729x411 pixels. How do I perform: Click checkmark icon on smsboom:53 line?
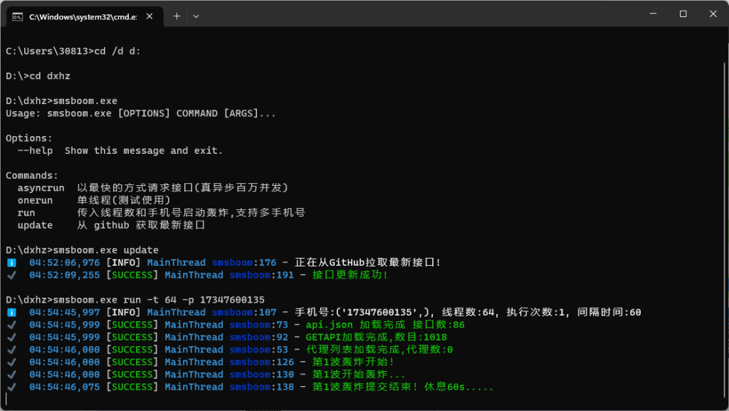click(11, 350)
